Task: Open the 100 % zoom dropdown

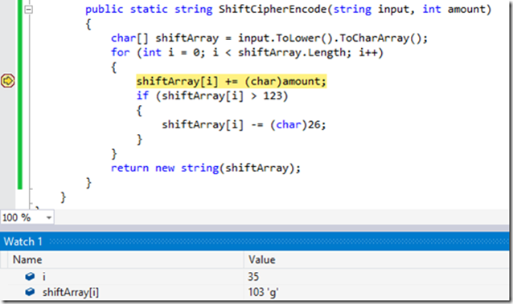Action: pos(49,217)
